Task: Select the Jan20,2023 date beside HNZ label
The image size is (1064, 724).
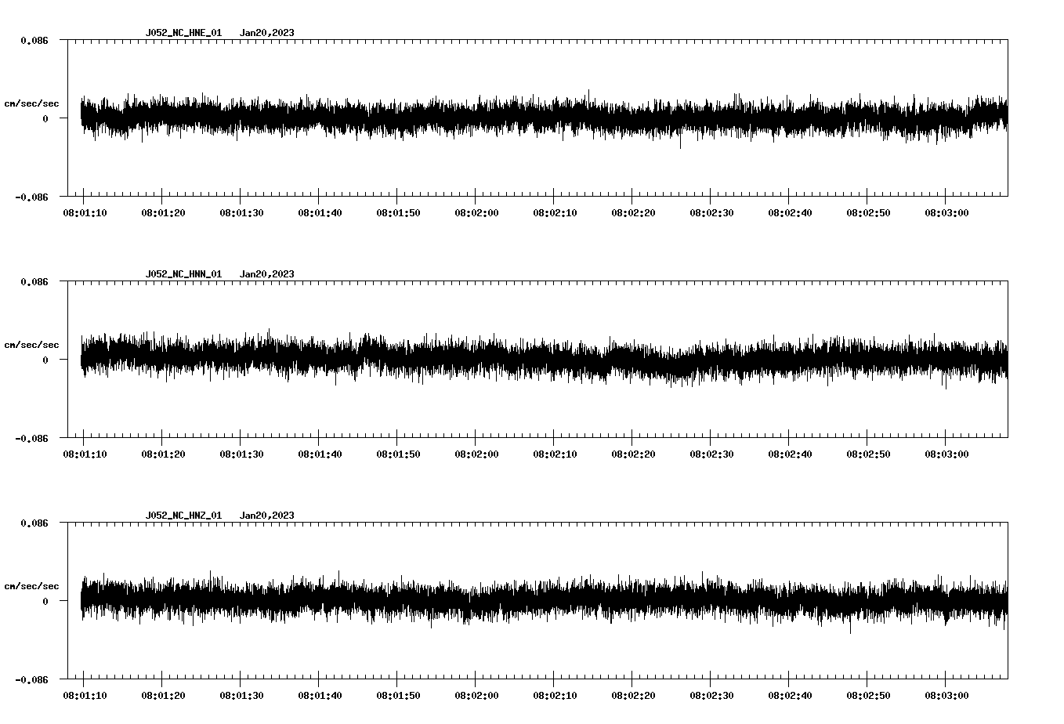Action: click(267, 516)
